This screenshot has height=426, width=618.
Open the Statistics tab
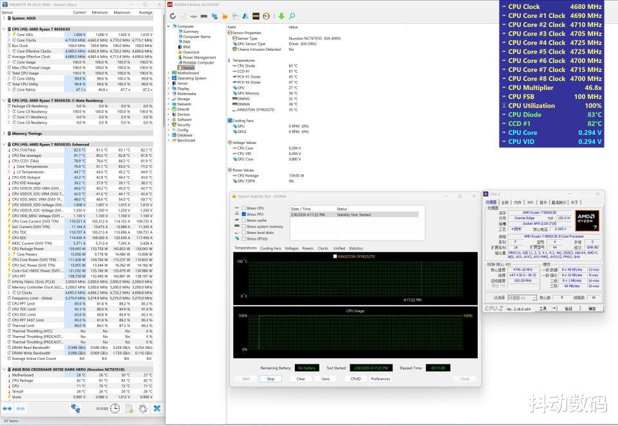355,248
